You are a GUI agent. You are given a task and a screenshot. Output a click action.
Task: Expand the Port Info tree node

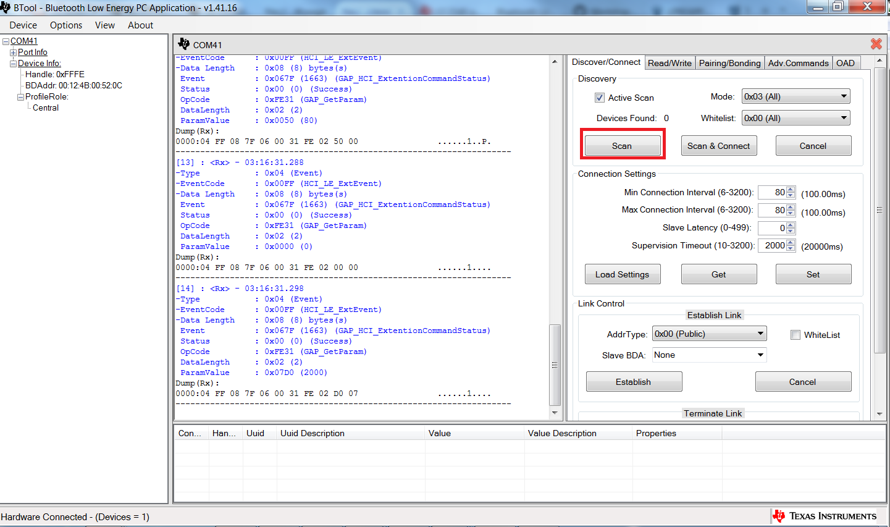click(13, 53)
